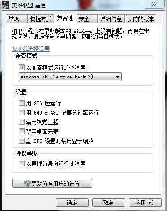This screenshot has height=211, width=167.
Task: Enable 禁用桌面元素 option
Action: click(x=22, y=132)
